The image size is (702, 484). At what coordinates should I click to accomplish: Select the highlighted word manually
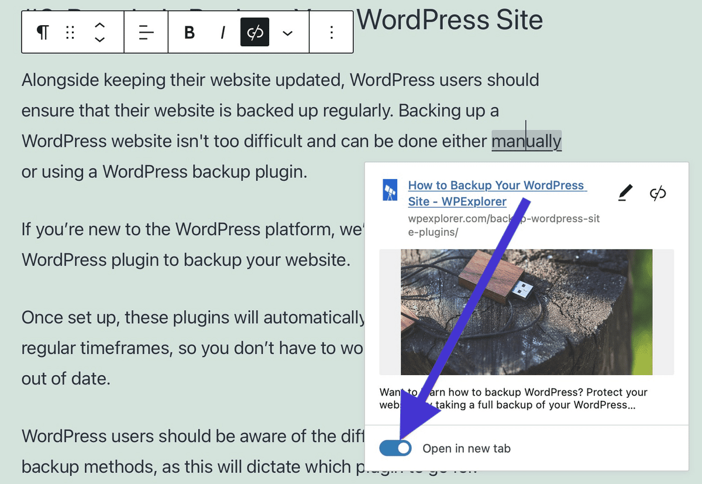click(526, 140)
